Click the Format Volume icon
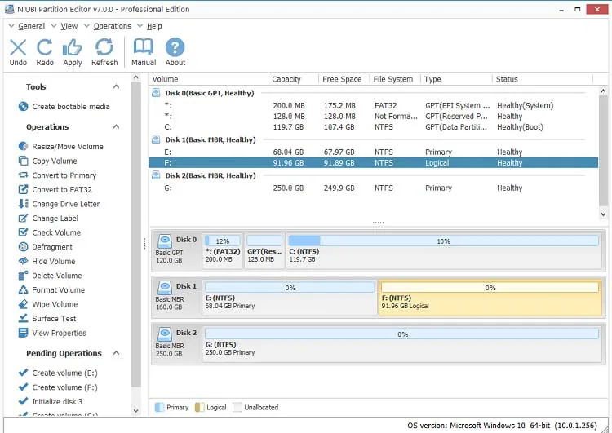 (x=23, y=289)
